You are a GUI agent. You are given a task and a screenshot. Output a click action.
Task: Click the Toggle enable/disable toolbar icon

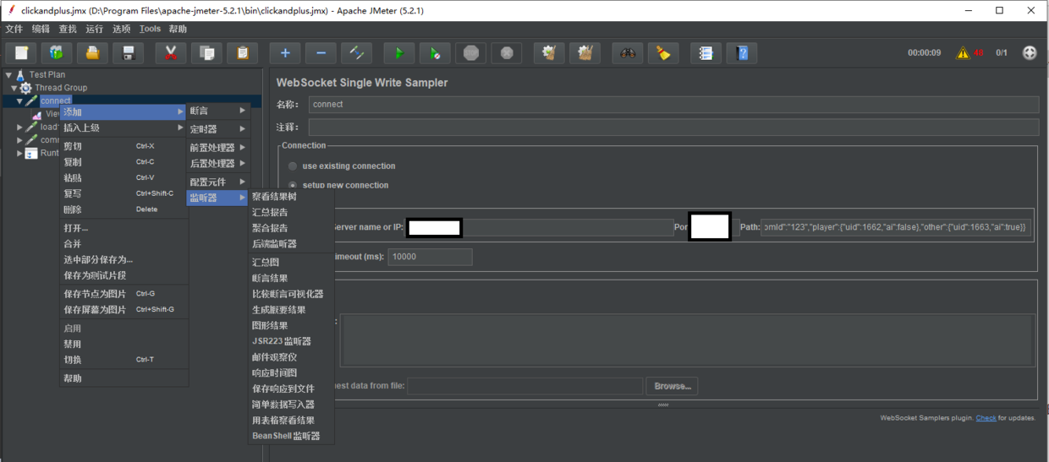(356, 52)
